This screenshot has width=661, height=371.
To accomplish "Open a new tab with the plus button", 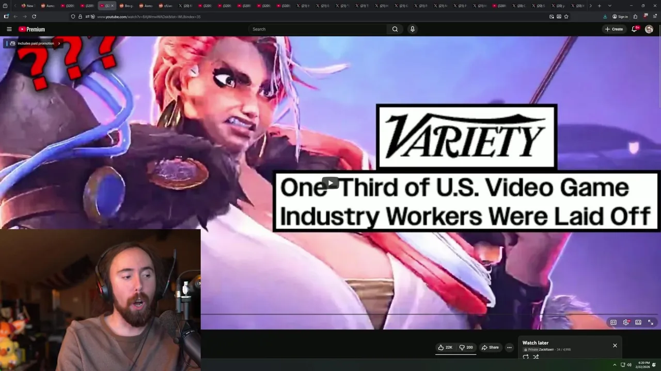I will pyautogui.click(x=599, y=6).
